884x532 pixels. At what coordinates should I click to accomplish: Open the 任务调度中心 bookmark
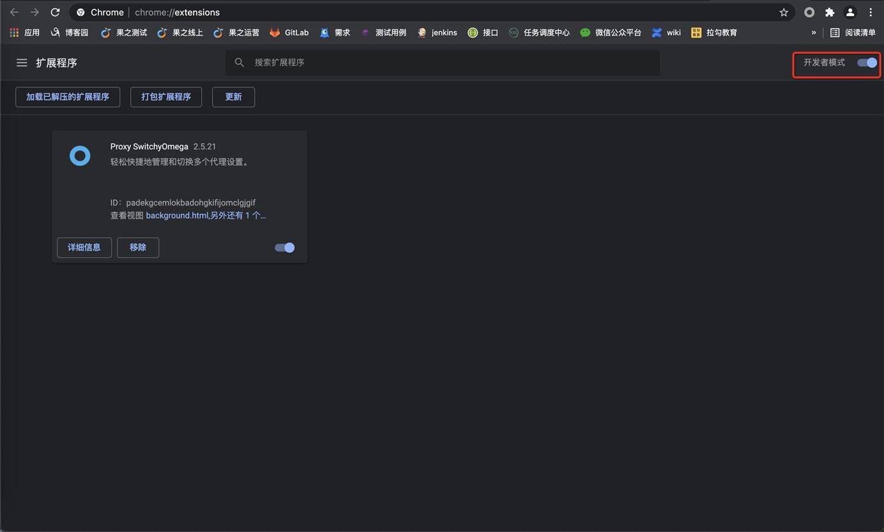tap(539, 33)
